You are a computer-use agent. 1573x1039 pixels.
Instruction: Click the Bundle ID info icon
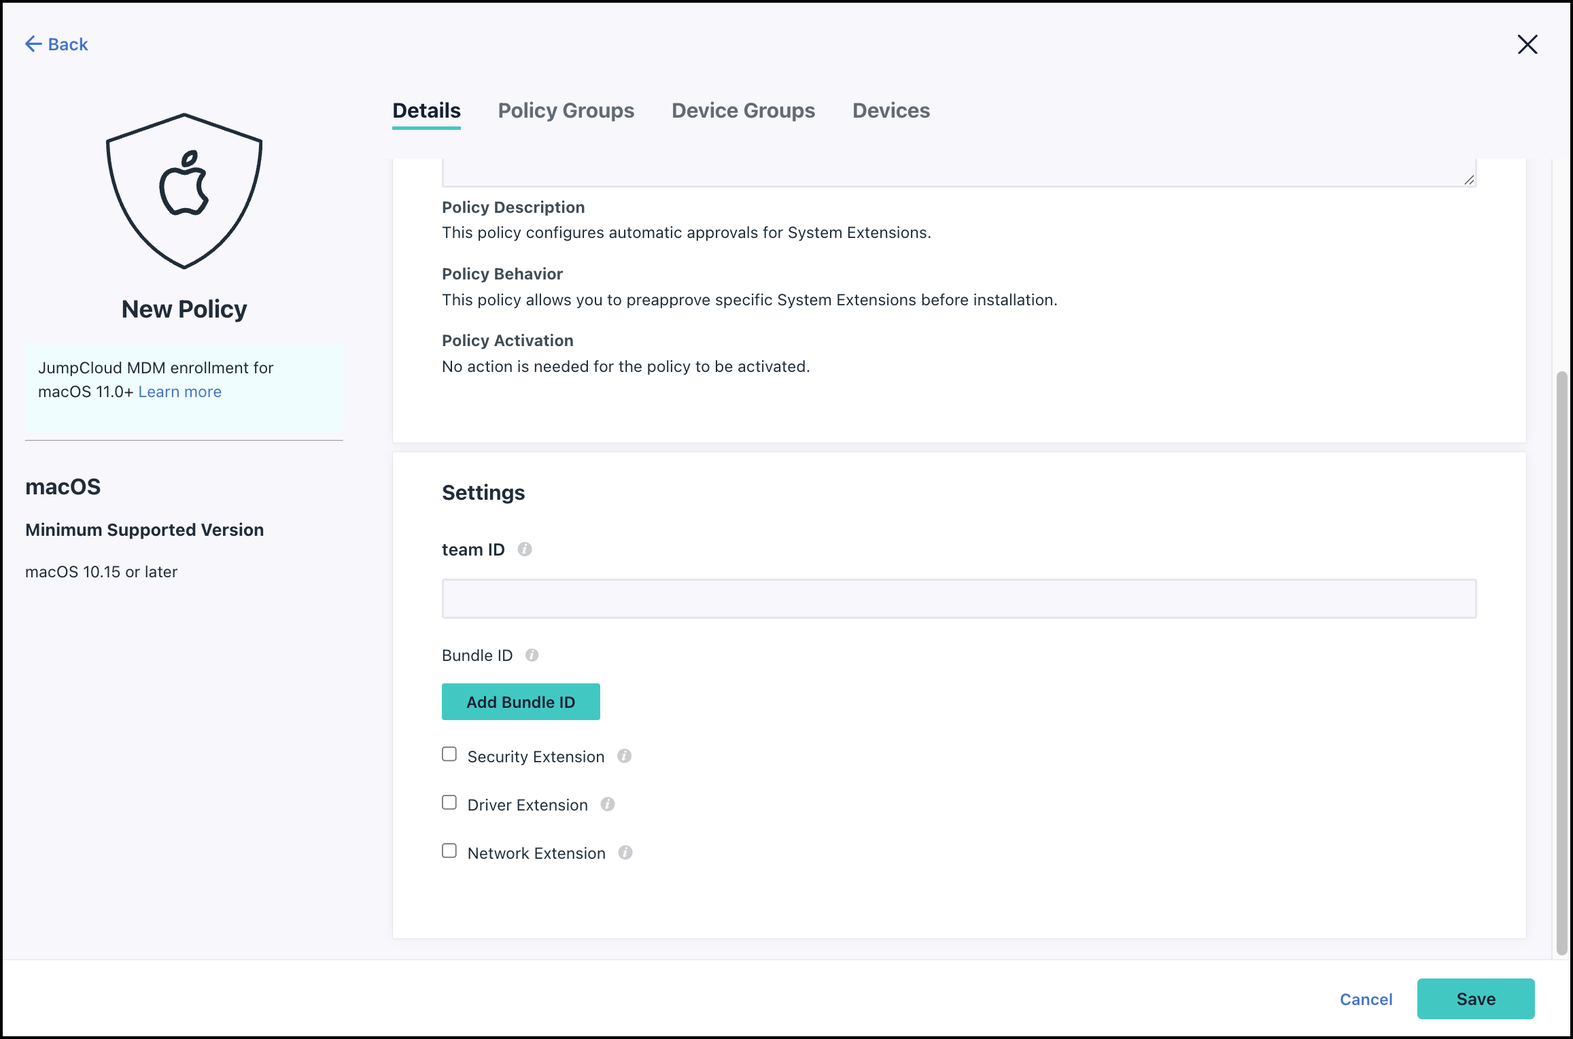click(532, 655)
